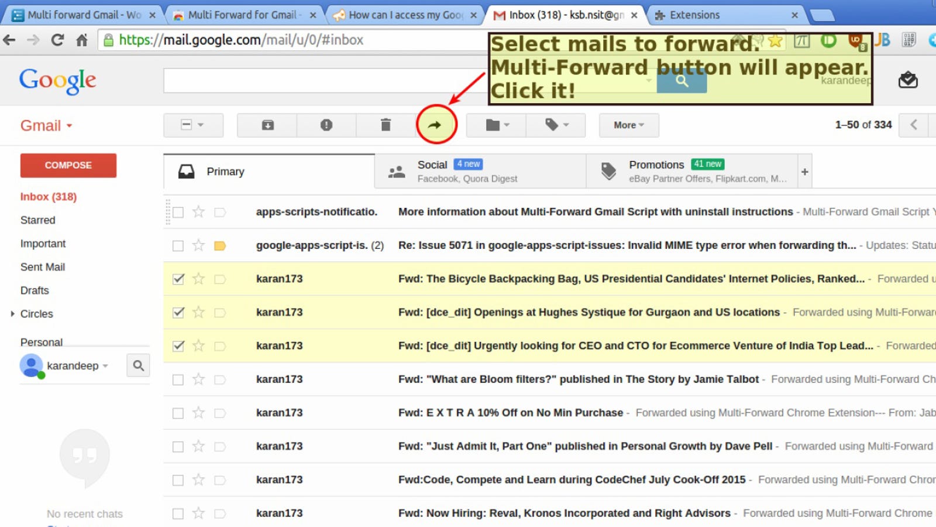Viewport: 936px width, 527px height.
Task: Check the EXTRA 10% Off email
Action: click(x=178, y=413)
